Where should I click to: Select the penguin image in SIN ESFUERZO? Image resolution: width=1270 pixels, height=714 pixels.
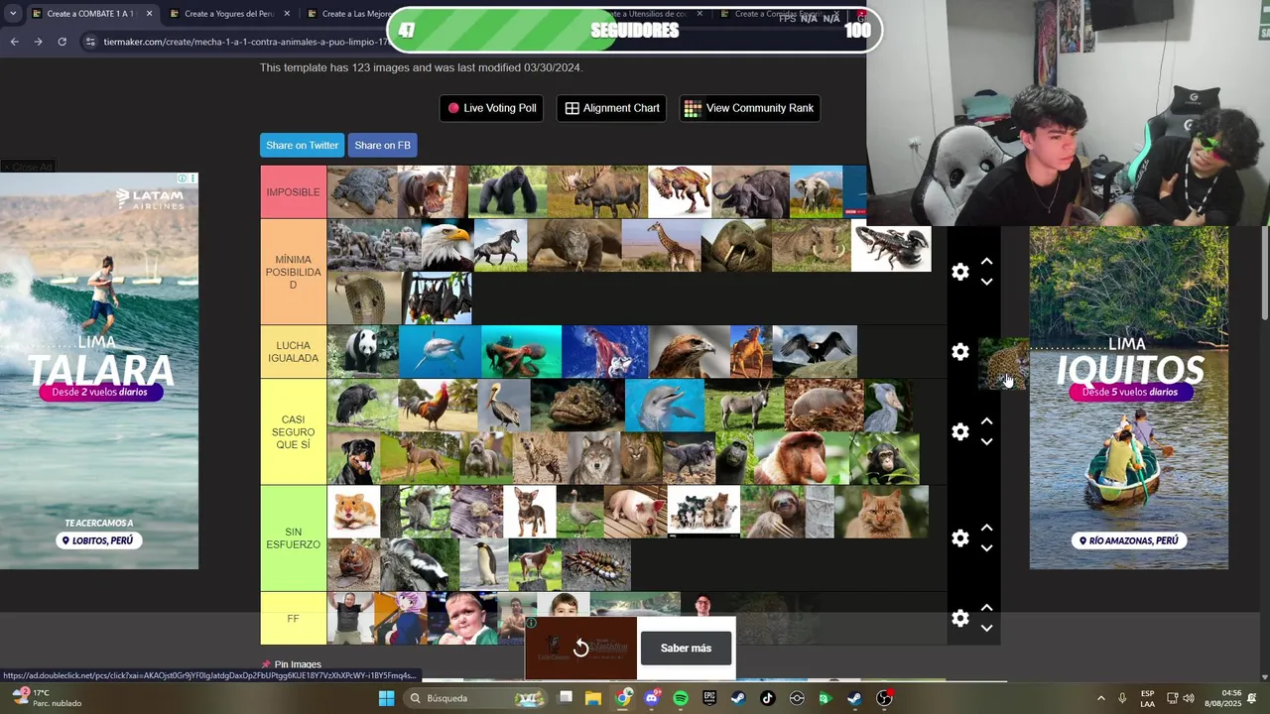[x=483, y=564]
